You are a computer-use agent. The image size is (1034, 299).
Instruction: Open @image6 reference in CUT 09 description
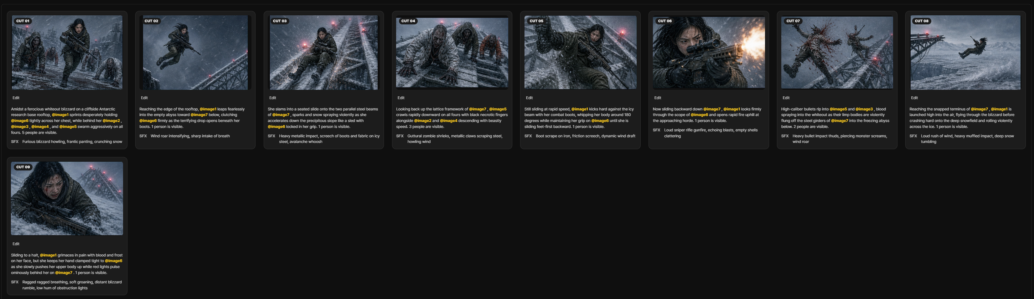click(114, 261)
